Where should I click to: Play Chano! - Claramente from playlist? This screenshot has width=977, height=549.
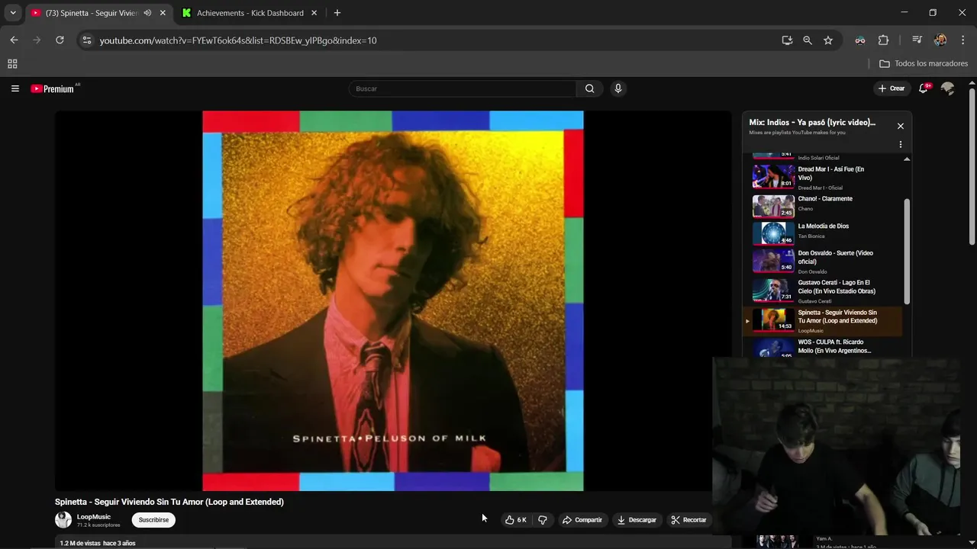click(x=824, y=206)
